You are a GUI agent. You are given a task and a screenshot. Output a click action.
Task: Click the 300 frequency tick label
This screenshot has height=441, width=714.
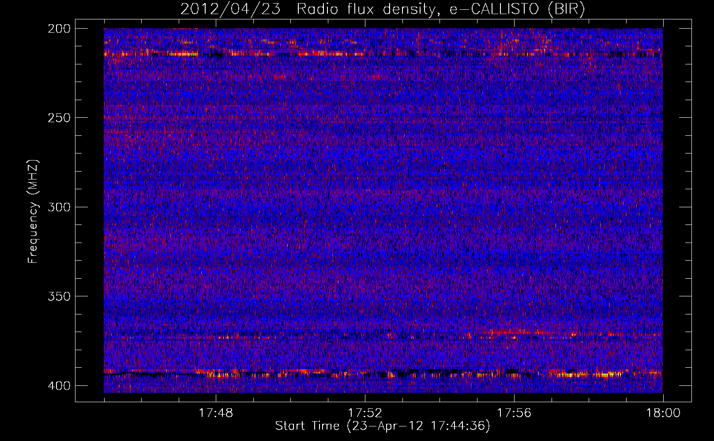coord(59,207)
